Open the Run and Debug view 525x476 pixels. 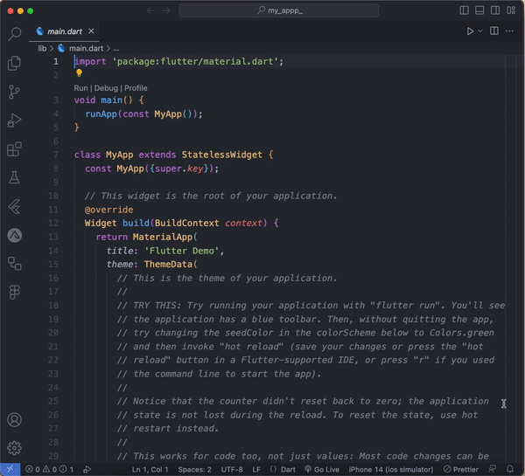tap(14, 121)
